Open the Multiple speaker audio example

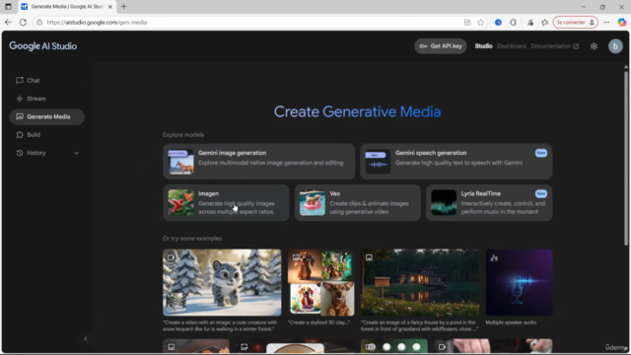(519, 282)
